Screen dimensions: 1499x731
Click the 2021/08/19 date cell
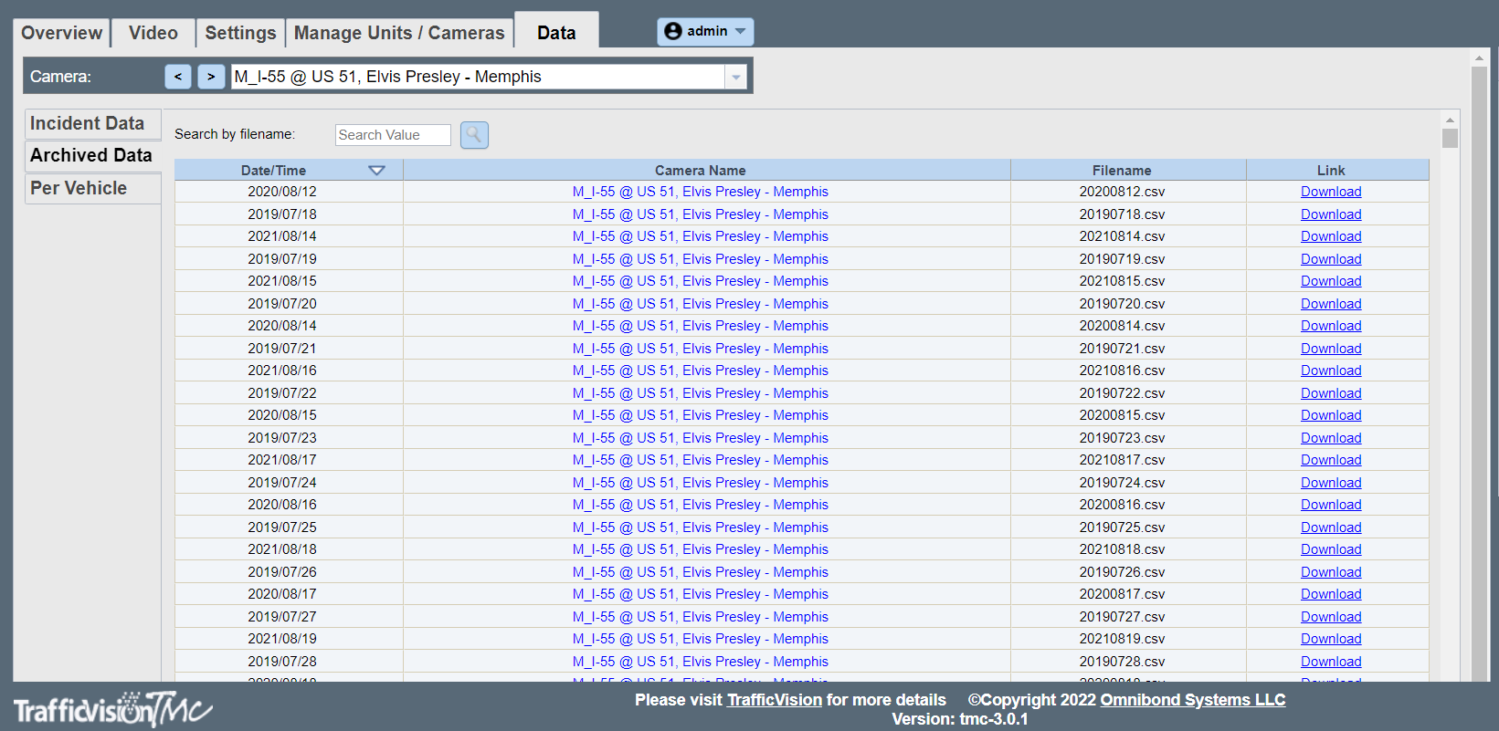point(289,639)
